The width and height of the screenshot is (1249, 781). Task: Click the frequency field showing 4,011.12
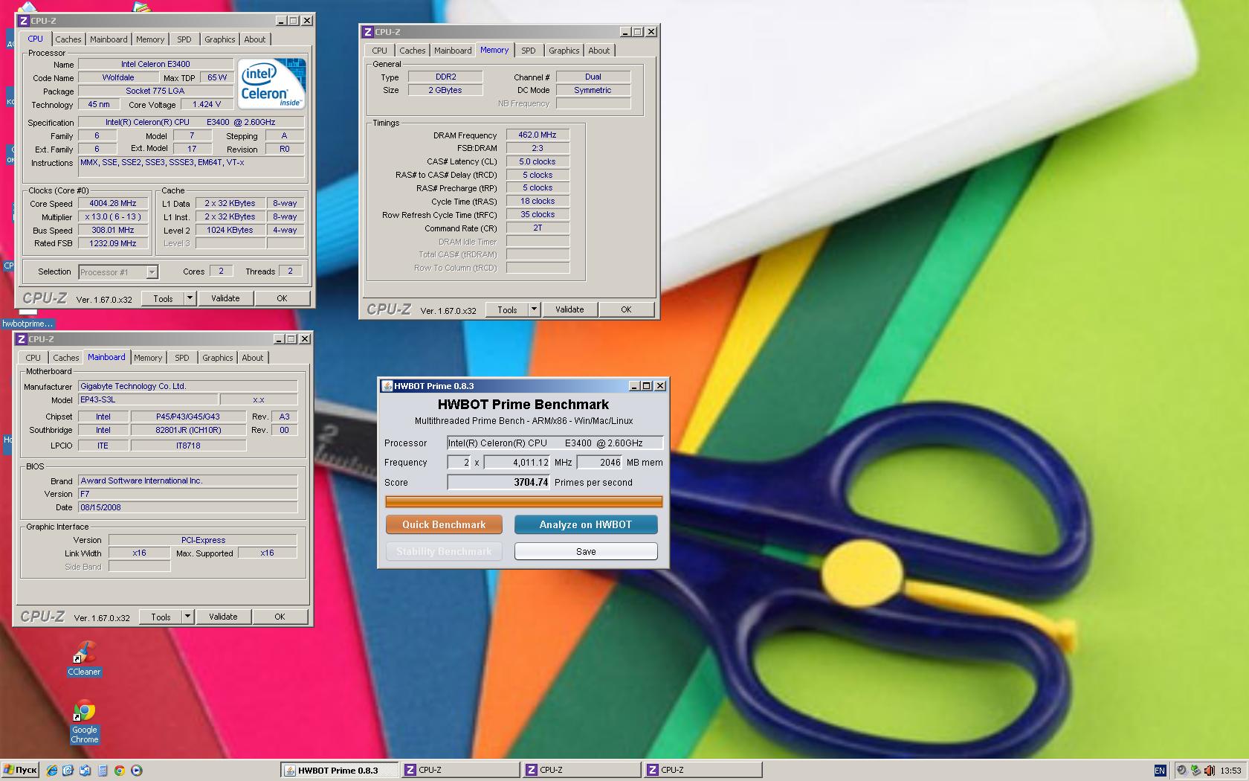(x=517, y=462)
